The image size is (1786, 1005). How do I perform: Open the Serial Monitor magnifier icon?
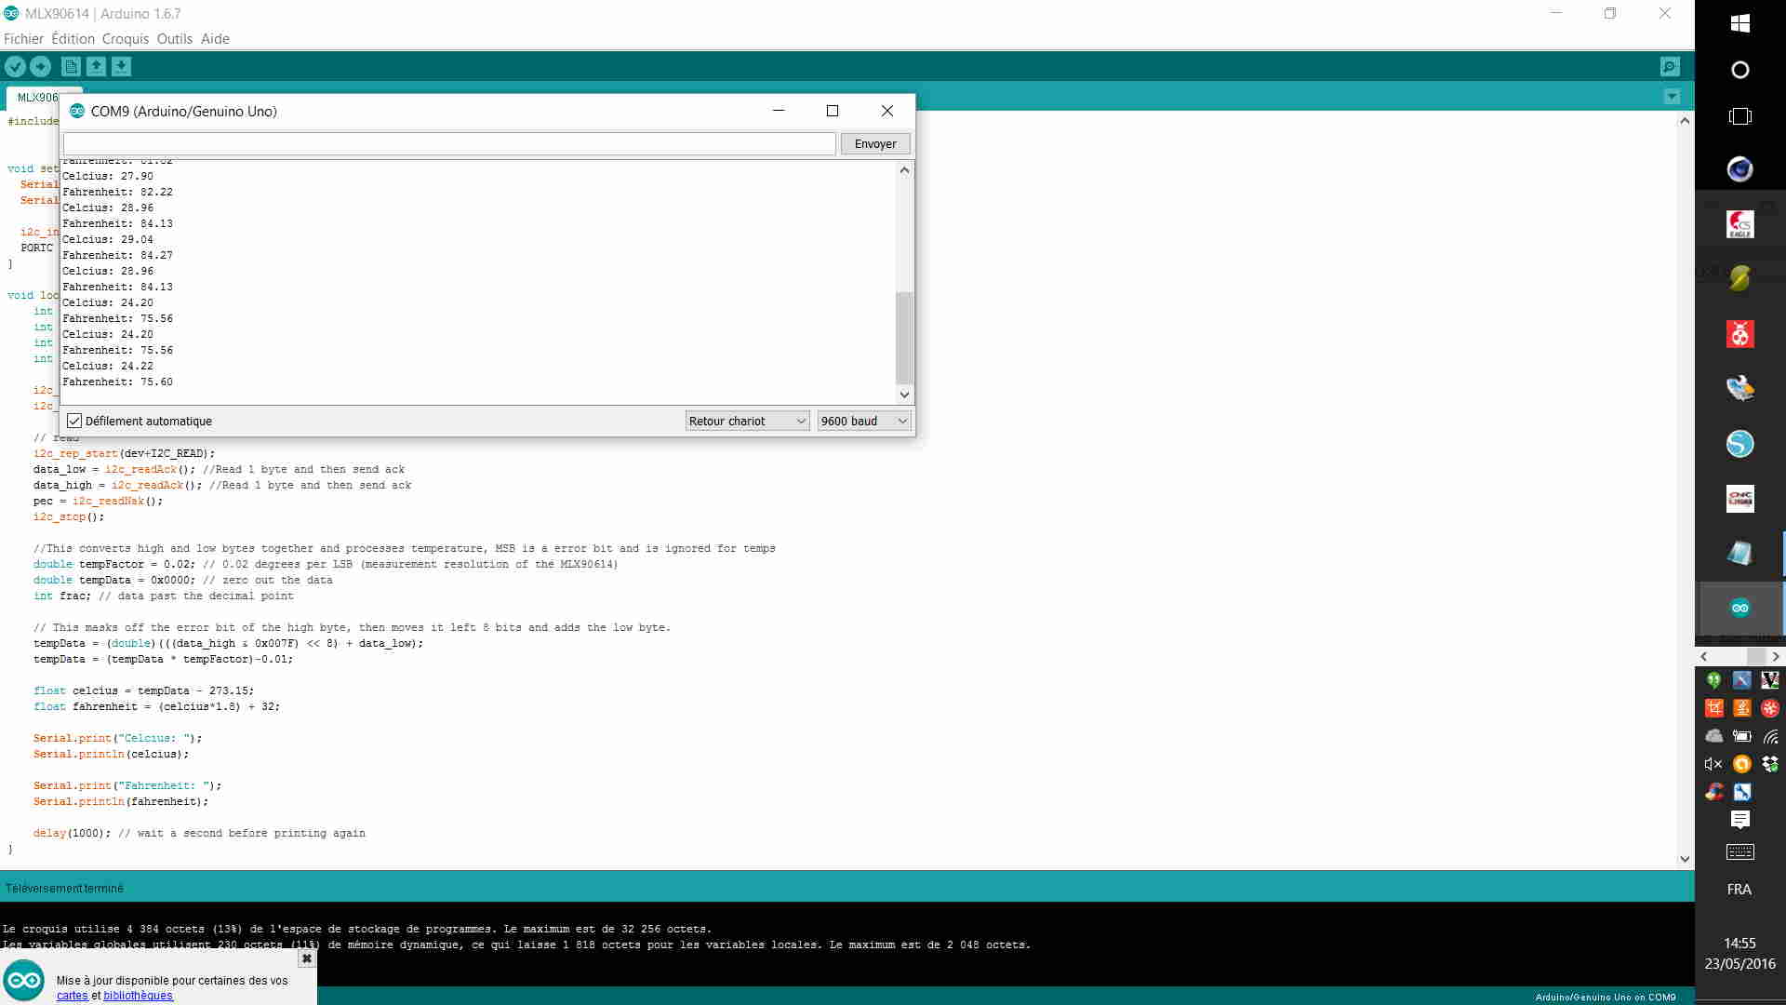pos(1670,66)
